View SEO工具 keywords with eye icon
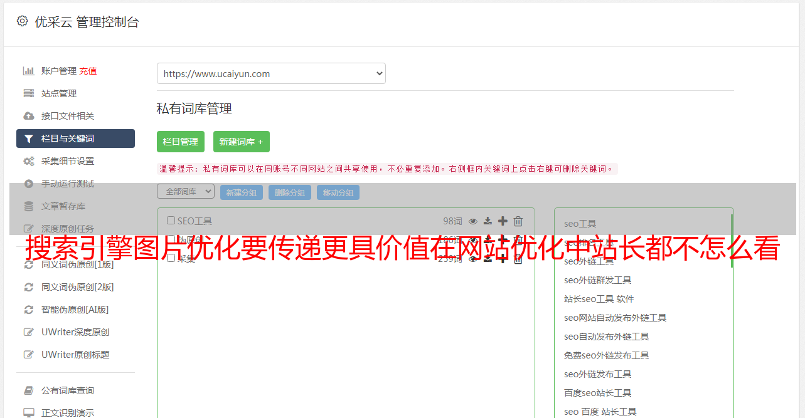Viewport: 805px width, 418px height. pyautogui.click(x=473, y=221)
